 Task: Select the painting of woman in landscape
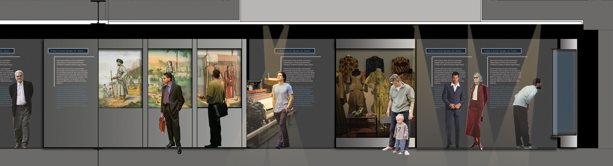coord(170,78)
